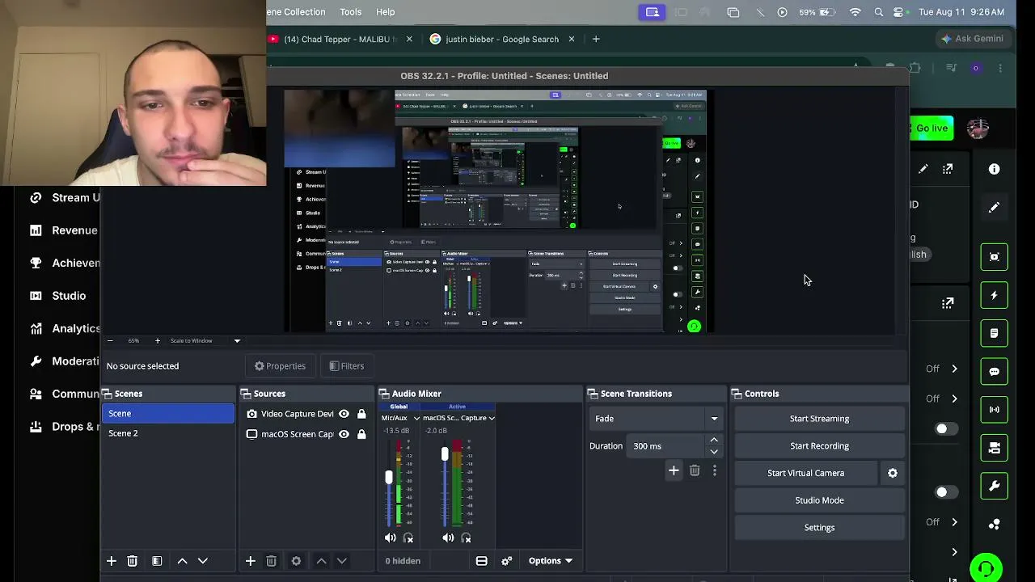Mute the Mic/Aux speaker icon
The width and height of the screenshot is (1035, 582).
click(391, 538)
